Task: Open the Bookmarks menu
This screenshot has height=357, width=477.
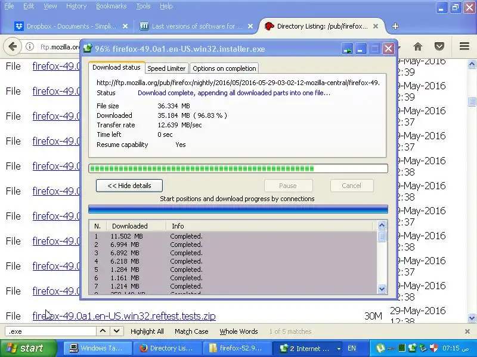Action: [x=111, y=6]
